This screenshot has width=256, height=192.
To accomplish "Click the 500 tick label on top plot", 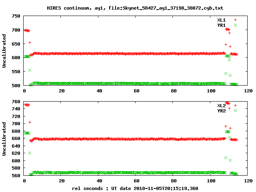I will point(16,86).
